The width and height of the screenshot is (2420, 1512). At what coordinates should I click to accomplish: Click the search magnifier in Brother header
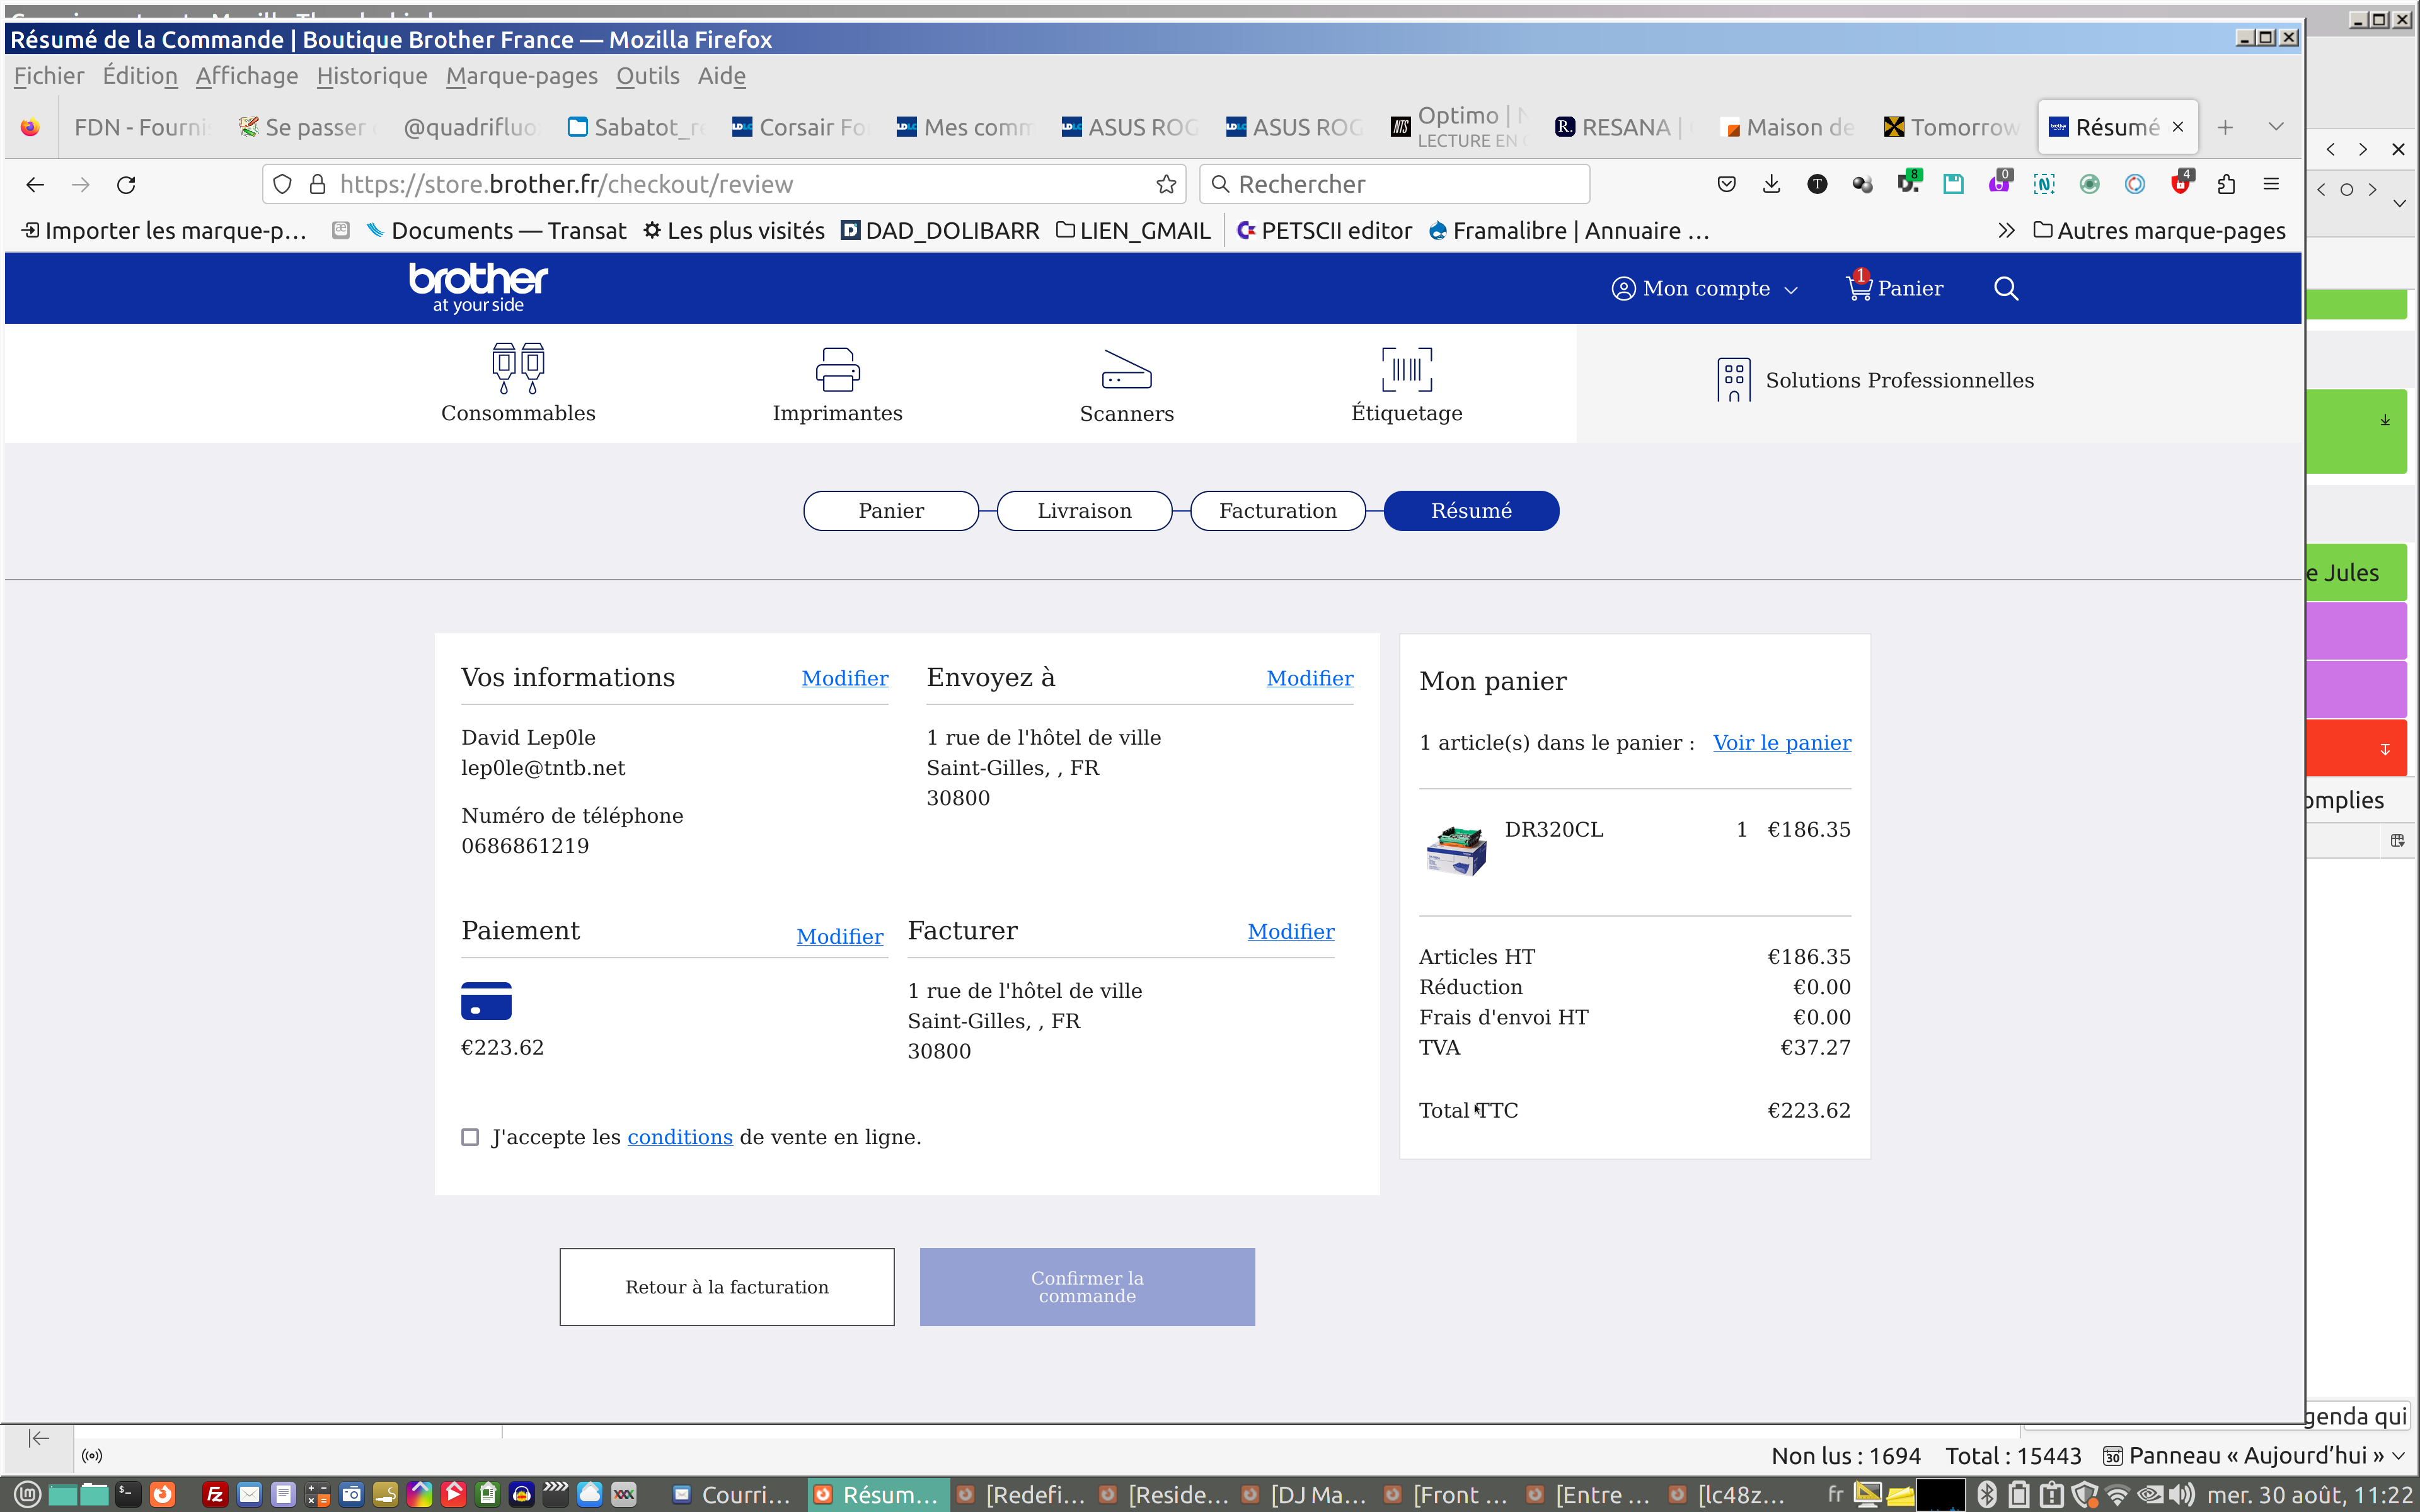(2005, 289)
